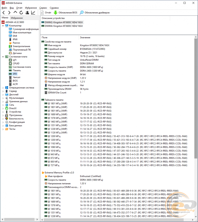Expand the Дисплей tree node
This screenshot has width=198, height=222.
click(3, 95)
